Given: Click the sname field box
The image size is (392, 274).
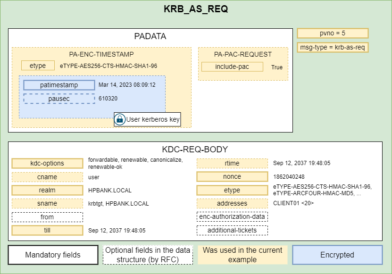Looking at the screenshot, I should point(47,204).
